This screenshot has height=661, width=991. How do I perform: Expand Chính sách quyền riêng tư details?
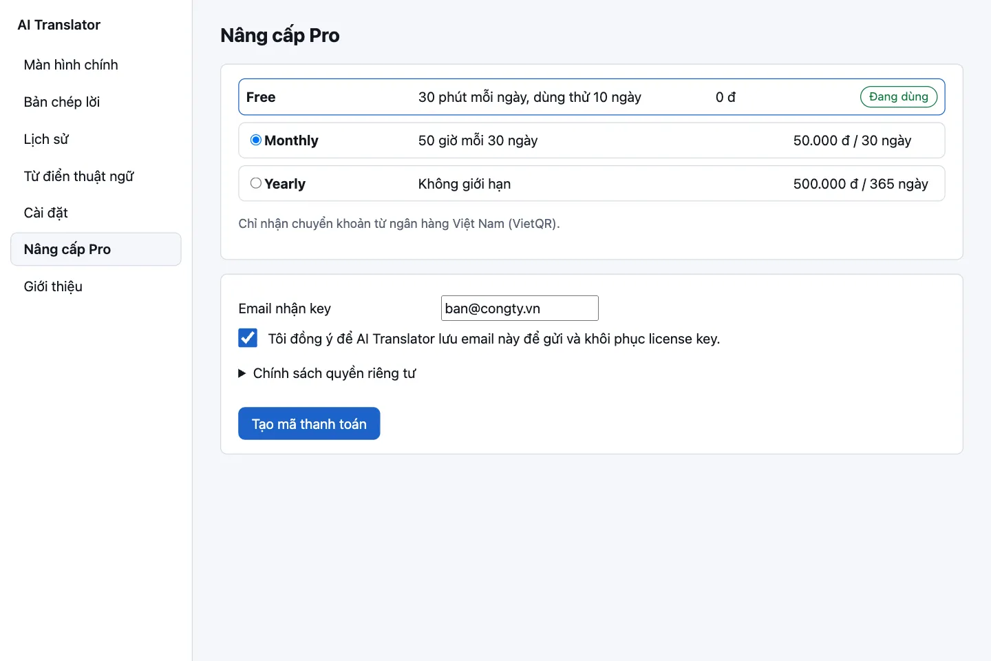click(x=328, y=373)
